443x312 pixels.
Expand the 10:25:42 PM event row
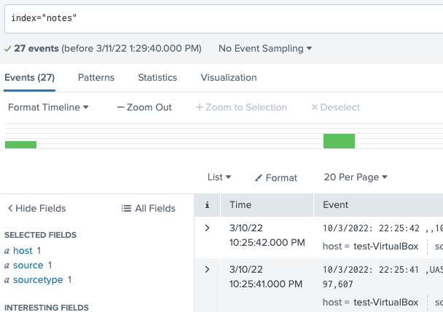208,228
